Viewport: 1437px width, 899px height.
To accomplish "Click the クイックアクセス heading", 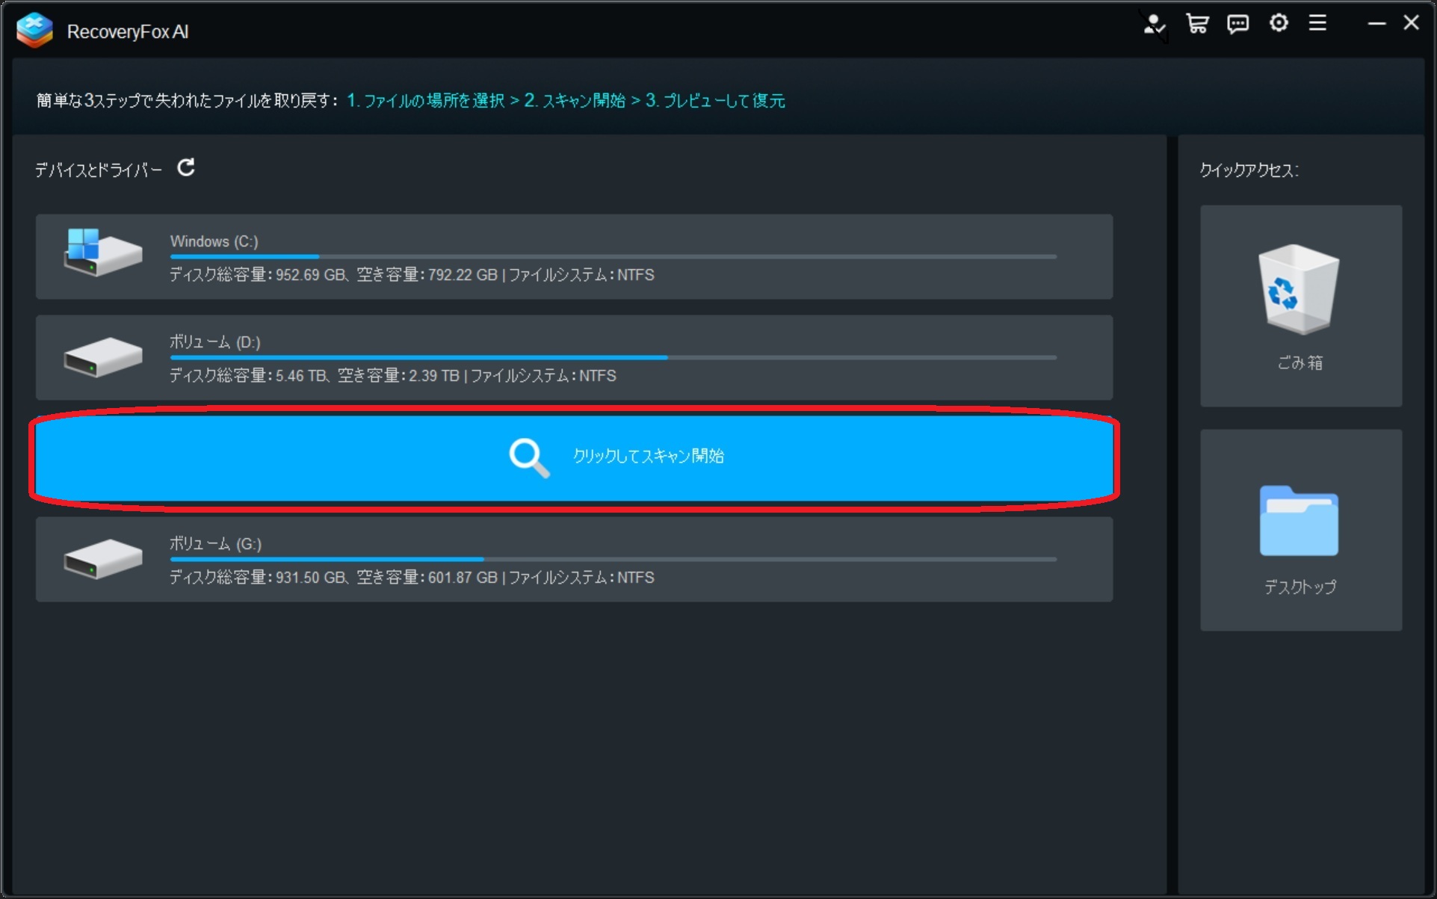I will tap(1249, 170).
